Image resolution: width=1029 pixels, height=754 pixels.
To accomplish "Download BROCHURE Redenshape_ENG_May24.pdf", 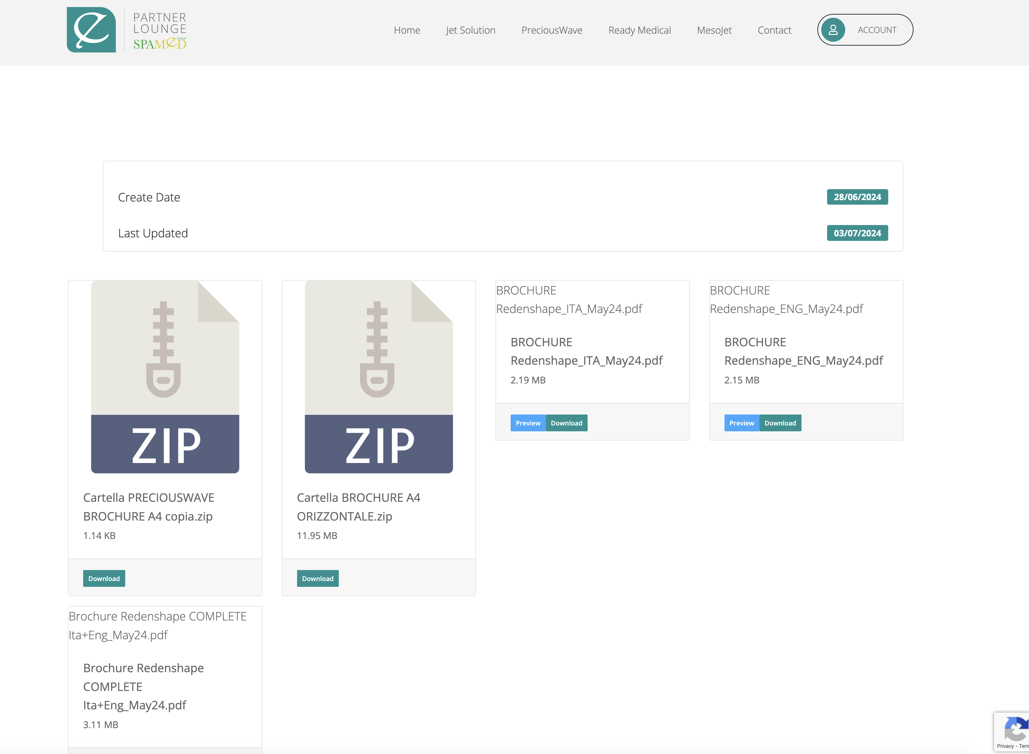I will click(x=780, y=423).
